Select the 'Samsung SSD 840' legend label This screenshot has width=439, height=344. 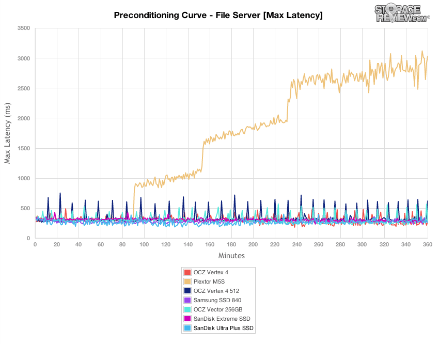click(x=217, y=300)
